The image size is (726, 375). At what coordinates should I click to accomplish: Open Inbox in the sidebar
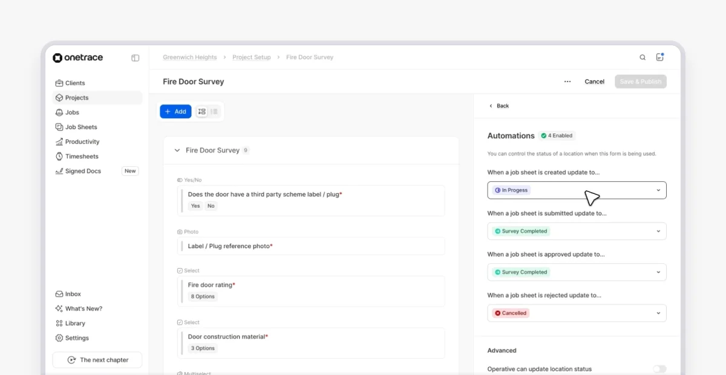point(97,294)
